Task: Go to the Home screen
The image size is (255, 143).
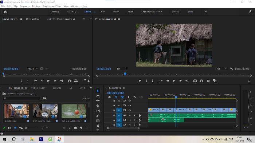Action: point(5,12)
